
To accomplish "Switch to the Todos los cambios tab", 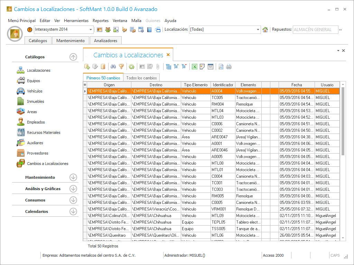I will pyautogui.click(x=141, y=78).
